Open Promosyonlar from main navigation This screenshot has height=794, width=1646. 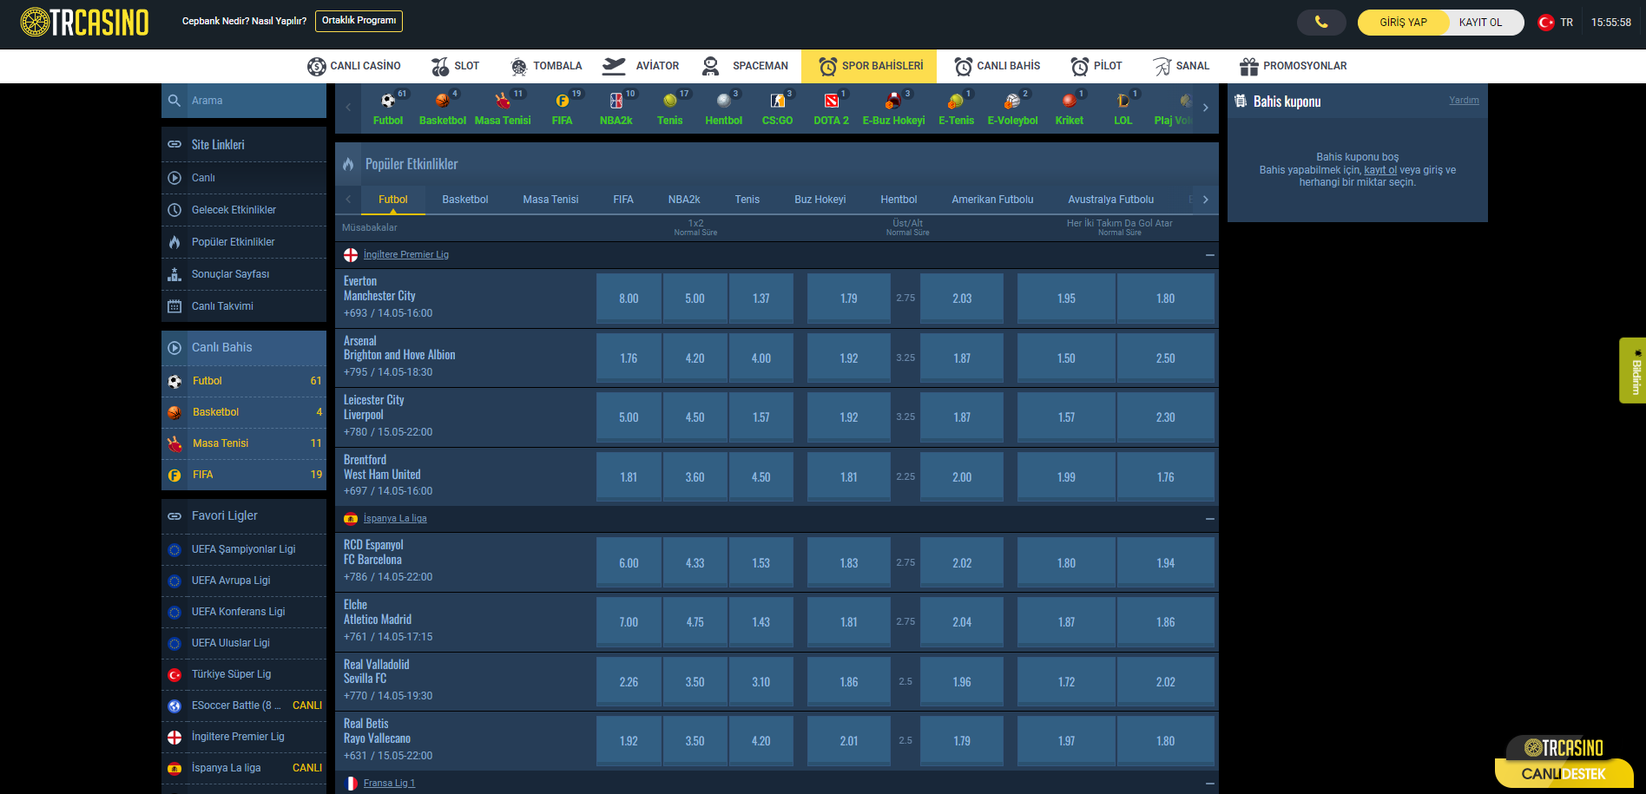[1294, 66]
